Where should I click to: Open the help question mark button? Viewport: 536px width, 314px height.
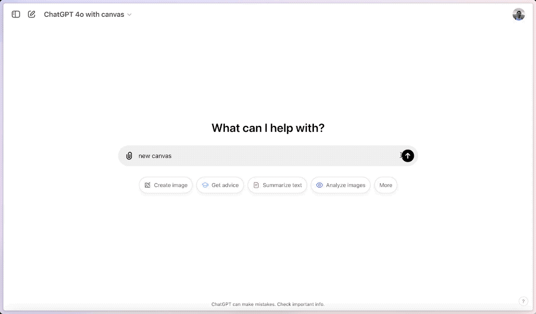(523, 301)
